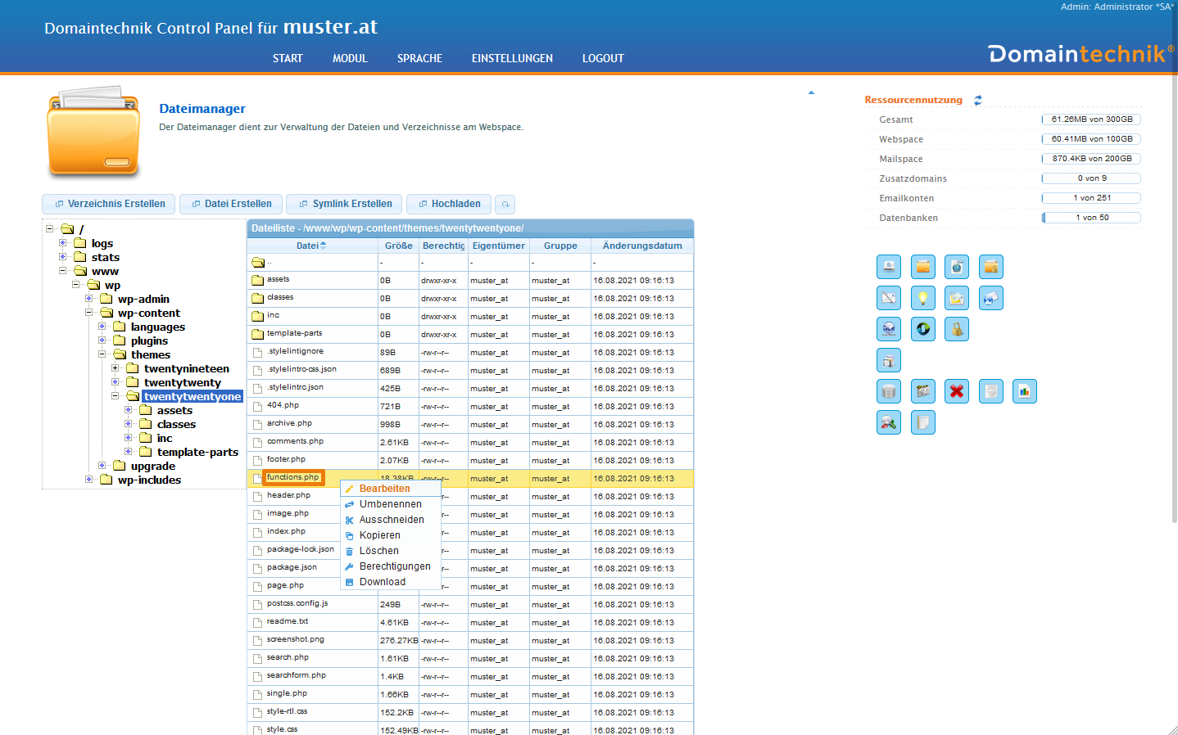Viewport: 1178px width, 735px height.
Task: Click the red X module icon
Action: (956, 392)
